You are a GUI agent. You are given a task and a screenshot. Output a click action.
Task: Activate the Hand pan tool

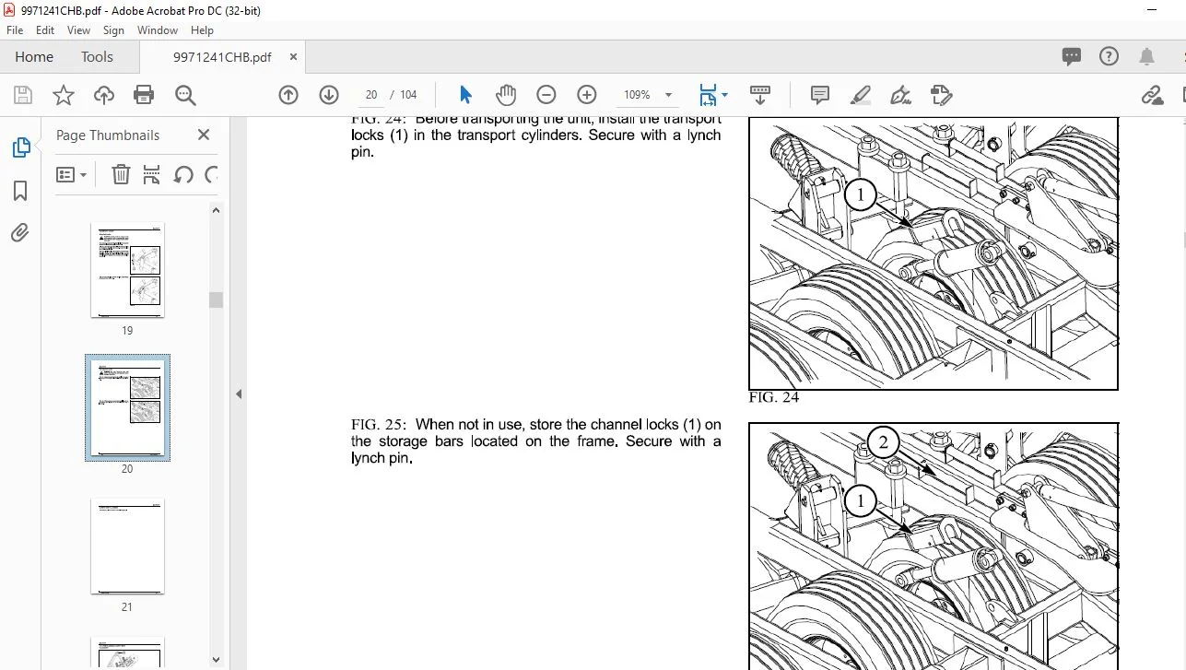click(x=506, y=95)
